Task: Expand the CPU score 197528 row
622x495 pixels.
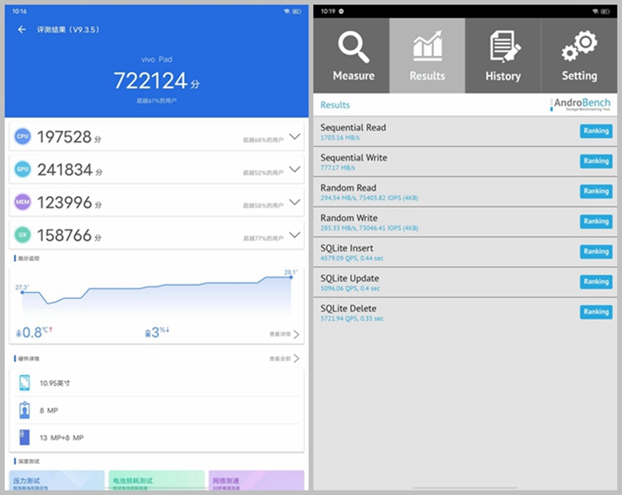Action: click(x=295, y=136)
